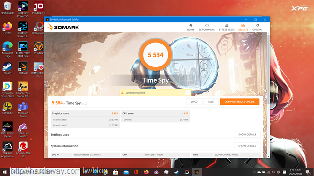Open PCMark 10 desktop shortcut
This screenshot has width=314, height=176.
pos(38,8)
